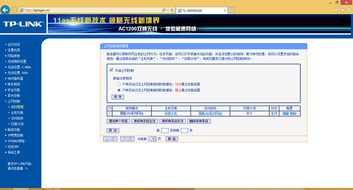Select the 日程计划 submenu item
The width and height of the screenshot is (353, 190).
pyautogui.click(x=17, y=124)
